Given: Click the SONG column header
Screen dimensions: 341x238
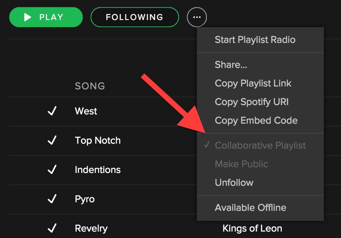Looking at the screenshot, I should tap(90, 86).
